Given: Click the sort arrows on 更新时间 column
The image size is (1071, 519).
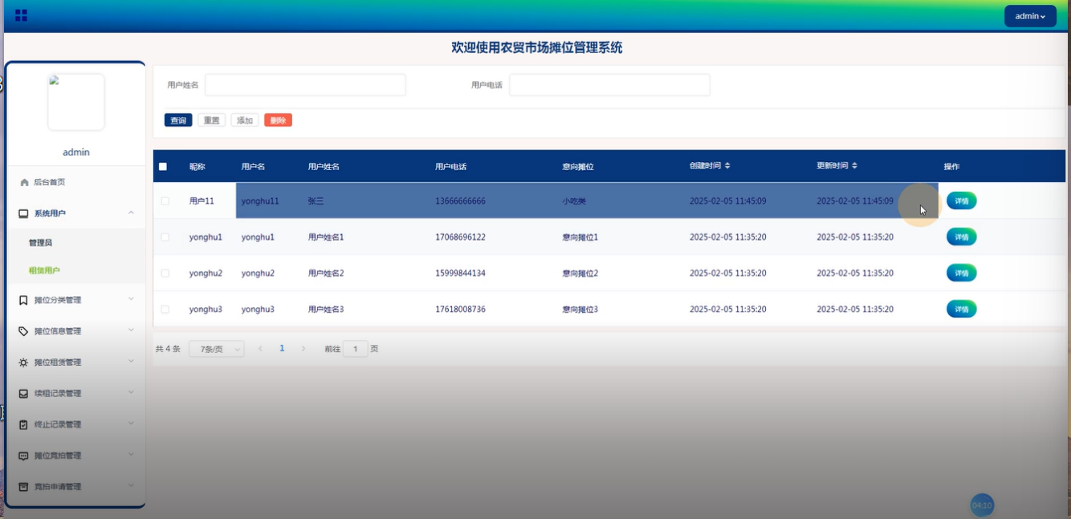Looking at the screenshot, I should [x=854, y=166].
